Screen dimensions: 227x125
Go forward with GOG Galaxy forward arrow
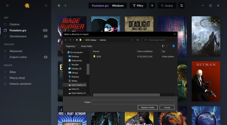coord(65,5)
